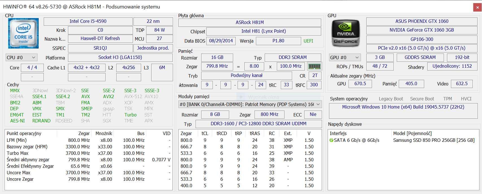Click the Podwójny kanał mode field
This screenshot has height=194, width=482.
pos(246,76)
